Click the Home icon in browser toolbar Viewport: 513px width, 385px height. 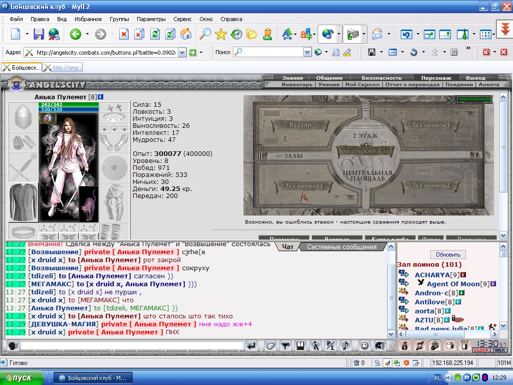point(185,34)
